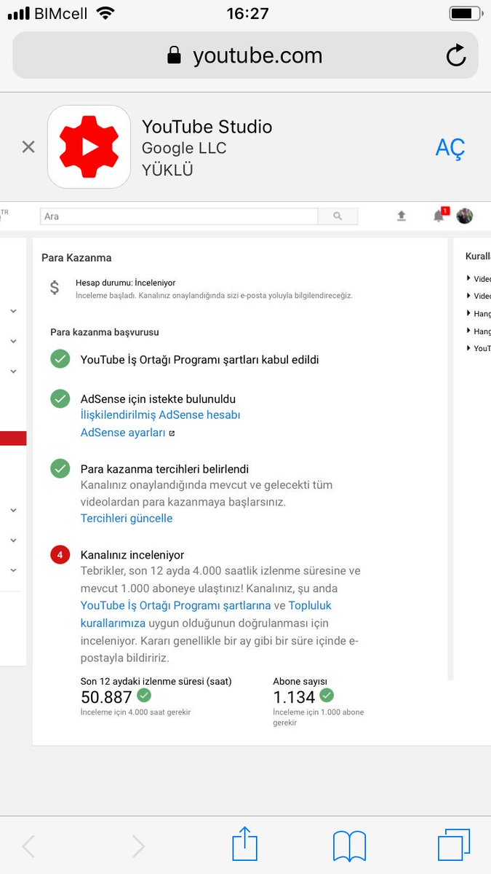Image resolution: width=491 pixels, height=874 pixels.
Task: Expand the bottommost left sidebar chevron
Action: tap(13, 570)
